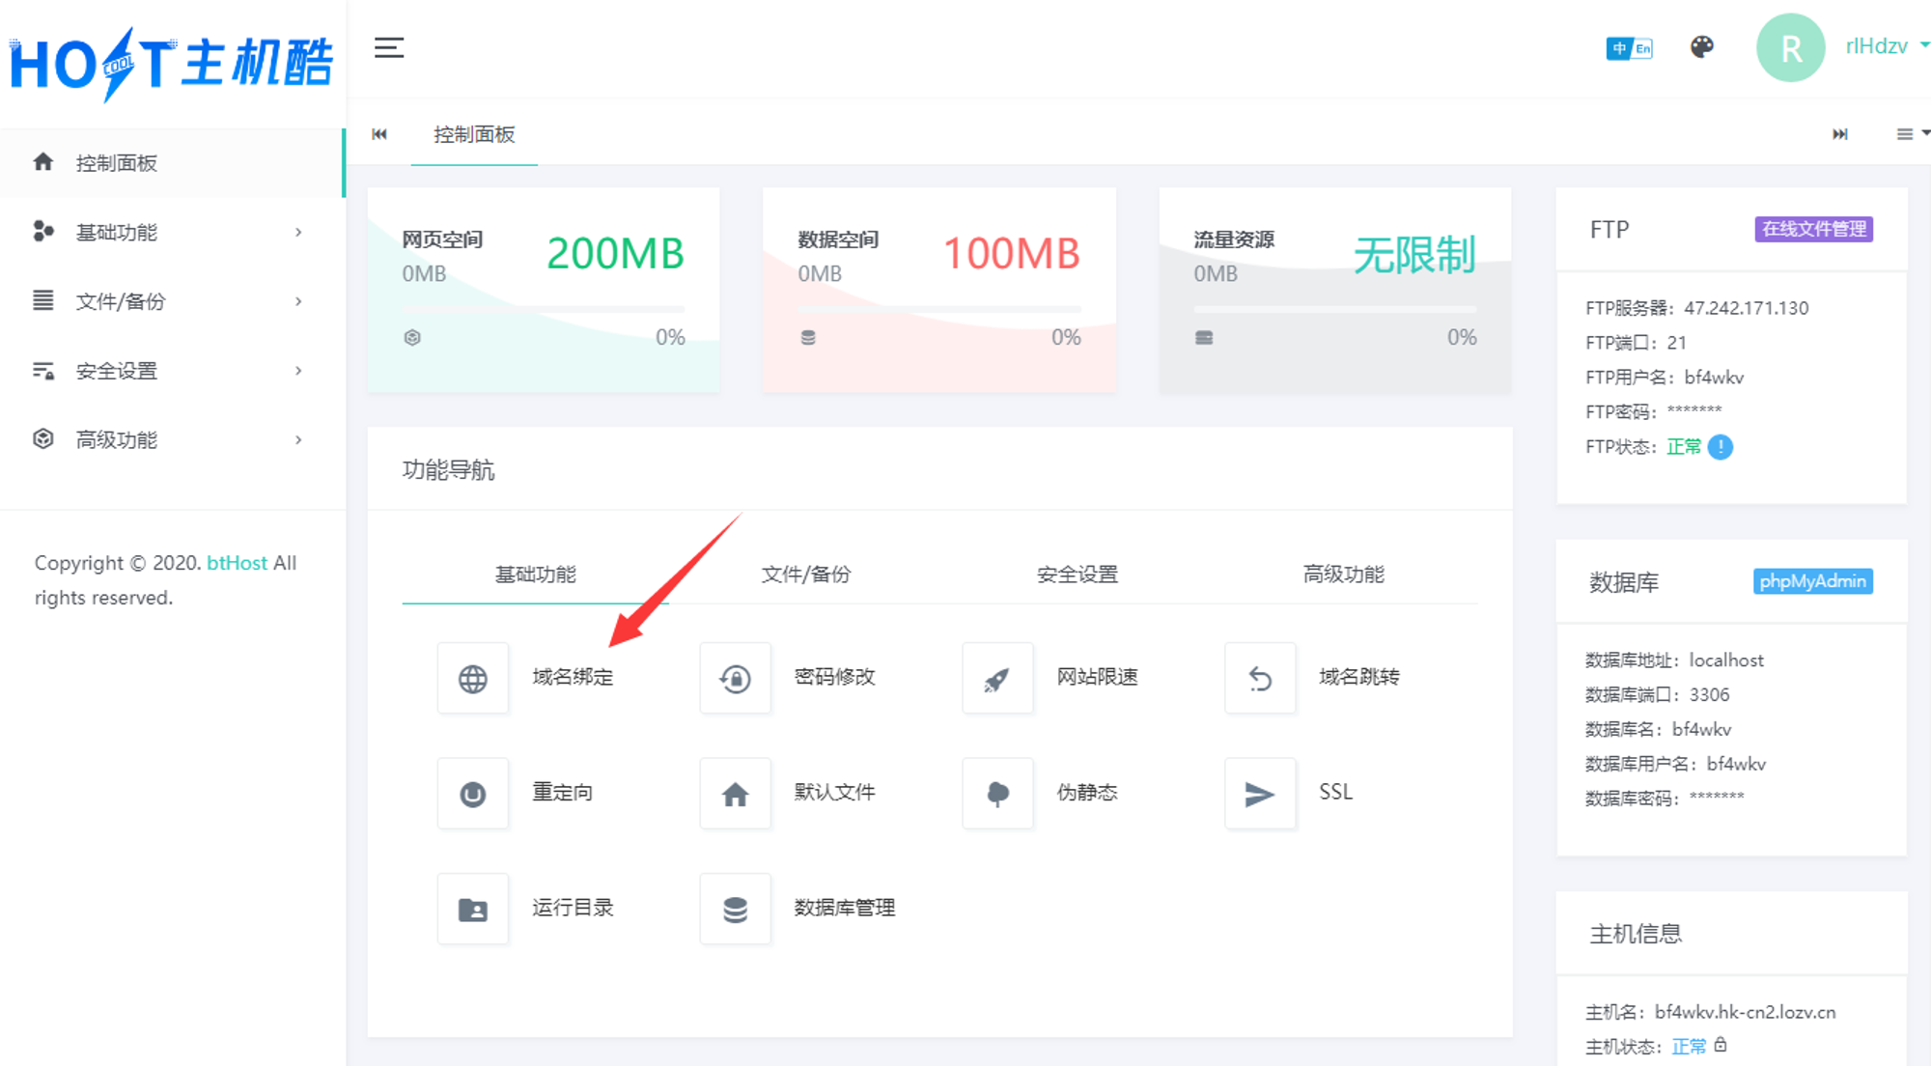Click the 安全设置 sidebar icon
Image resolution: width=1931 pixels, height=1066 pixels.
43,370
